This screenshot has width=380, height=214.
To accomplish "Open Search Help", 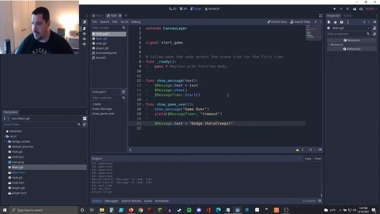I will click(x=300, y=22).
